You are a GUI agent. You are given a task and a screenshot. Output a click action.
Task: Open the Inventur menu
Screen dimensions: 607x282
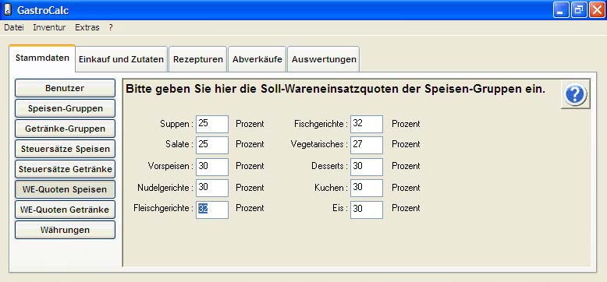point(49,27)
